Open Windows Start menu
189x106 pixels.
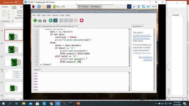point(3,103)
